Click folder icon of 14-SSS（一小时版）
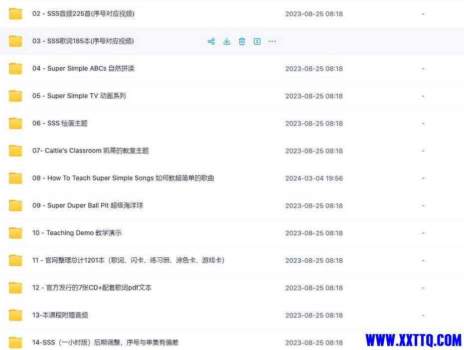 [x=15, y=343]
